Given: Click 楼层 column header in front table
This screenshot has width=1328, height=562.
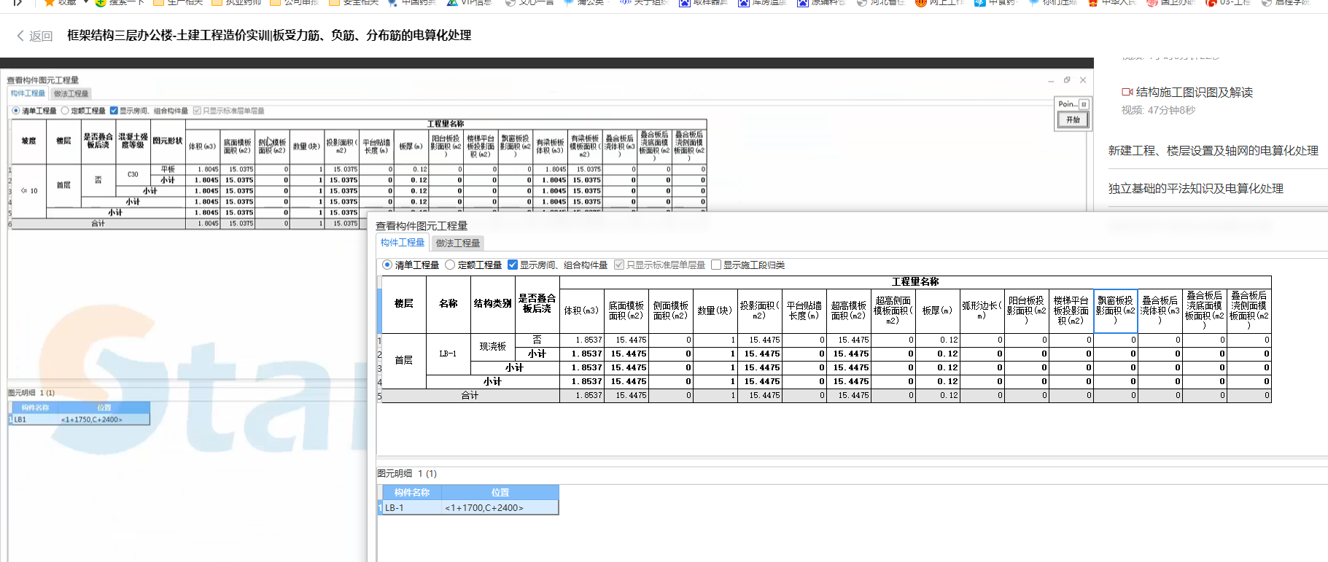Looking at the screenshot, I should click(403, 303).
